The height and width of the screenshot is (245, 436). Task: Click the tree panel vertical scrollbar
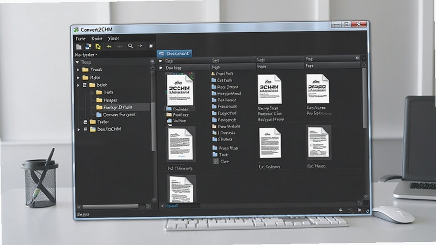(153, 111)
